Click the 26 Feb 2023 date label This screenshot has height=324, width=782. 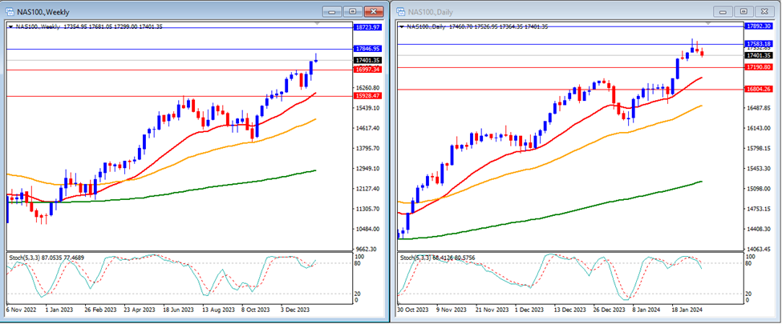[101, 310]
